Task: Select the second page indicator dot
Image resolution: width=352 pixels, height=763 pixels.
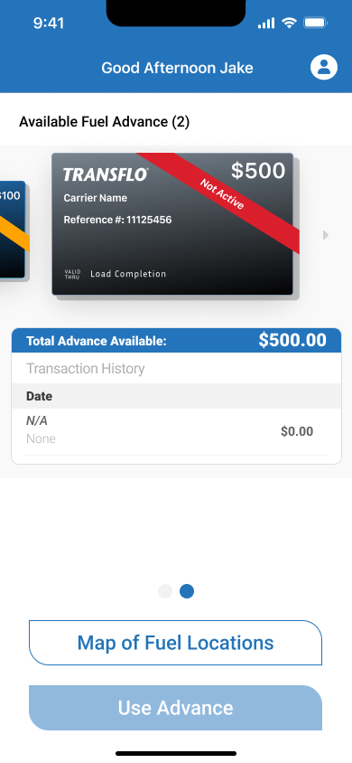Action: pos(187,591)
